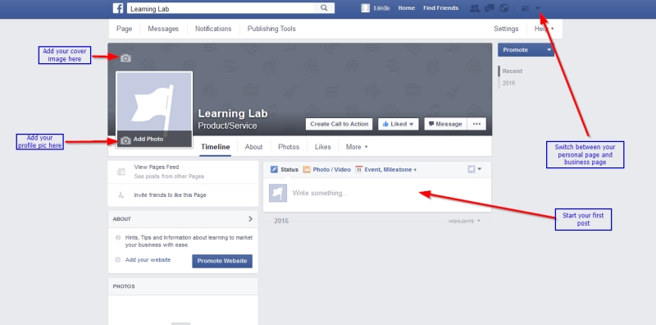
Task: Open the Page tab
Action: click(125, 29)
